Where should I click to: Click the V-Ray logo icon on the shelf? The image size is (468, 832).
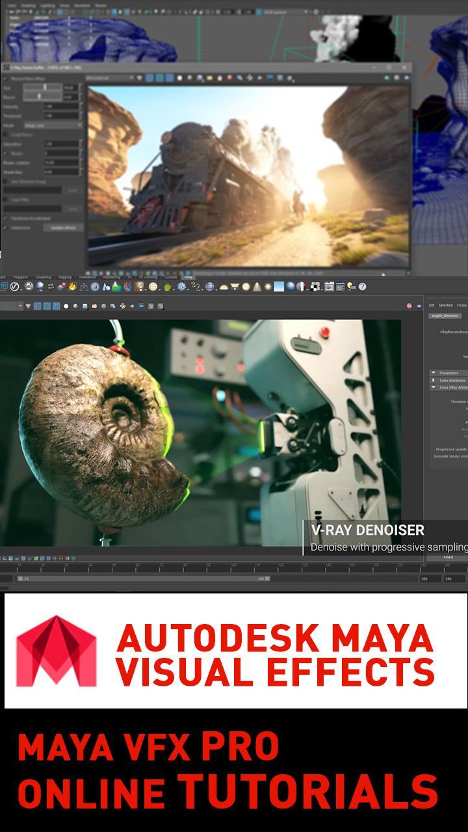point(13,287)
